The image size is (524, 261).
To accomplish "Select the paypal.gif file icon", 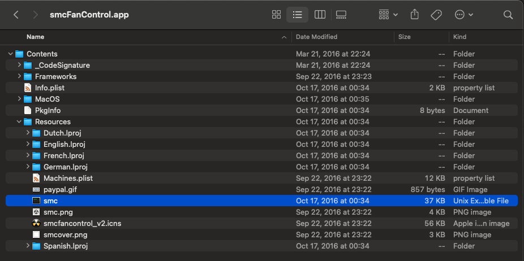I will [36, 190].
